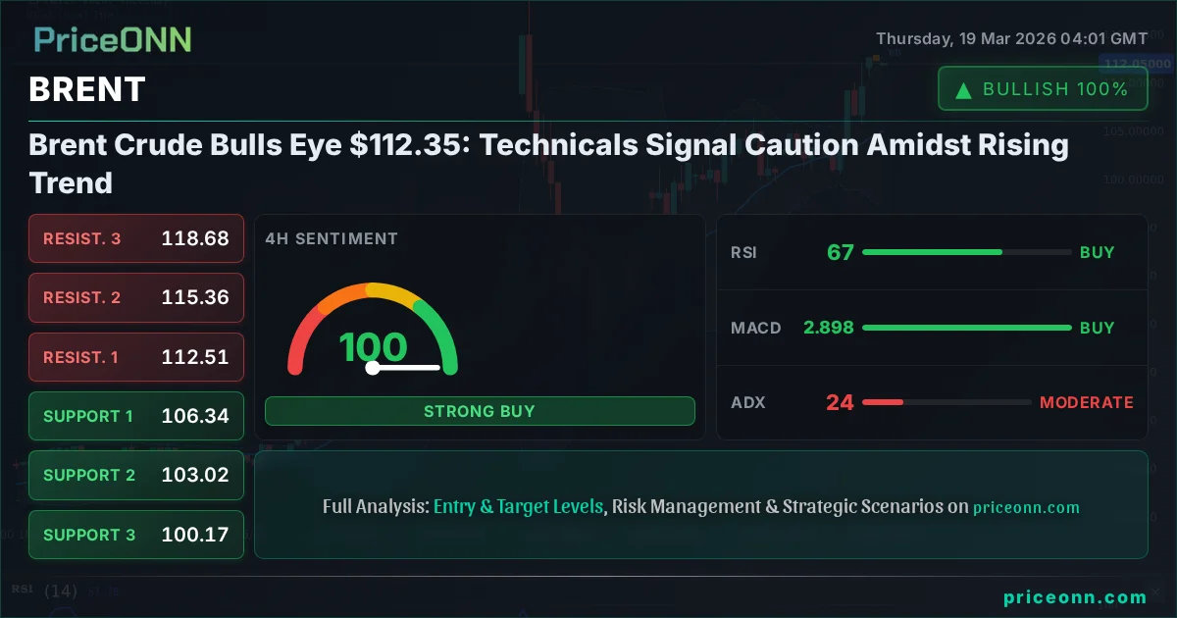Toggle the RSI BUY signal
Viewport: 1177px width, 618px height.
(x=1098, y=252)
